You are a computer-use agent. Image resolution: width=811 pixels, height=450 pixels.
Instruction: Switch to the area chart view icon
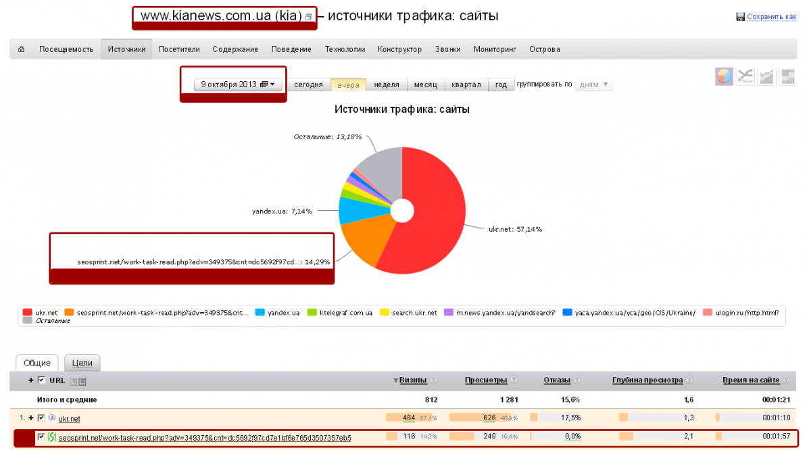coord(766,76)
